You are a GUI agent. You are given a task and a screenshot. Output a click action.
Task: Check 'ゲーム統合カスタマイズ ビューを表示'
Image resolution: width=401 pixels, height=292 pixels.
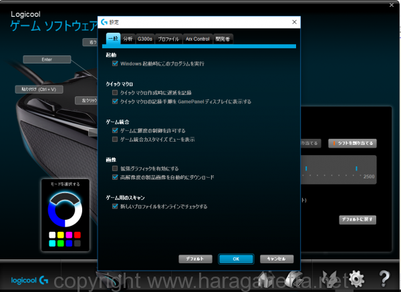click(115, 139)
